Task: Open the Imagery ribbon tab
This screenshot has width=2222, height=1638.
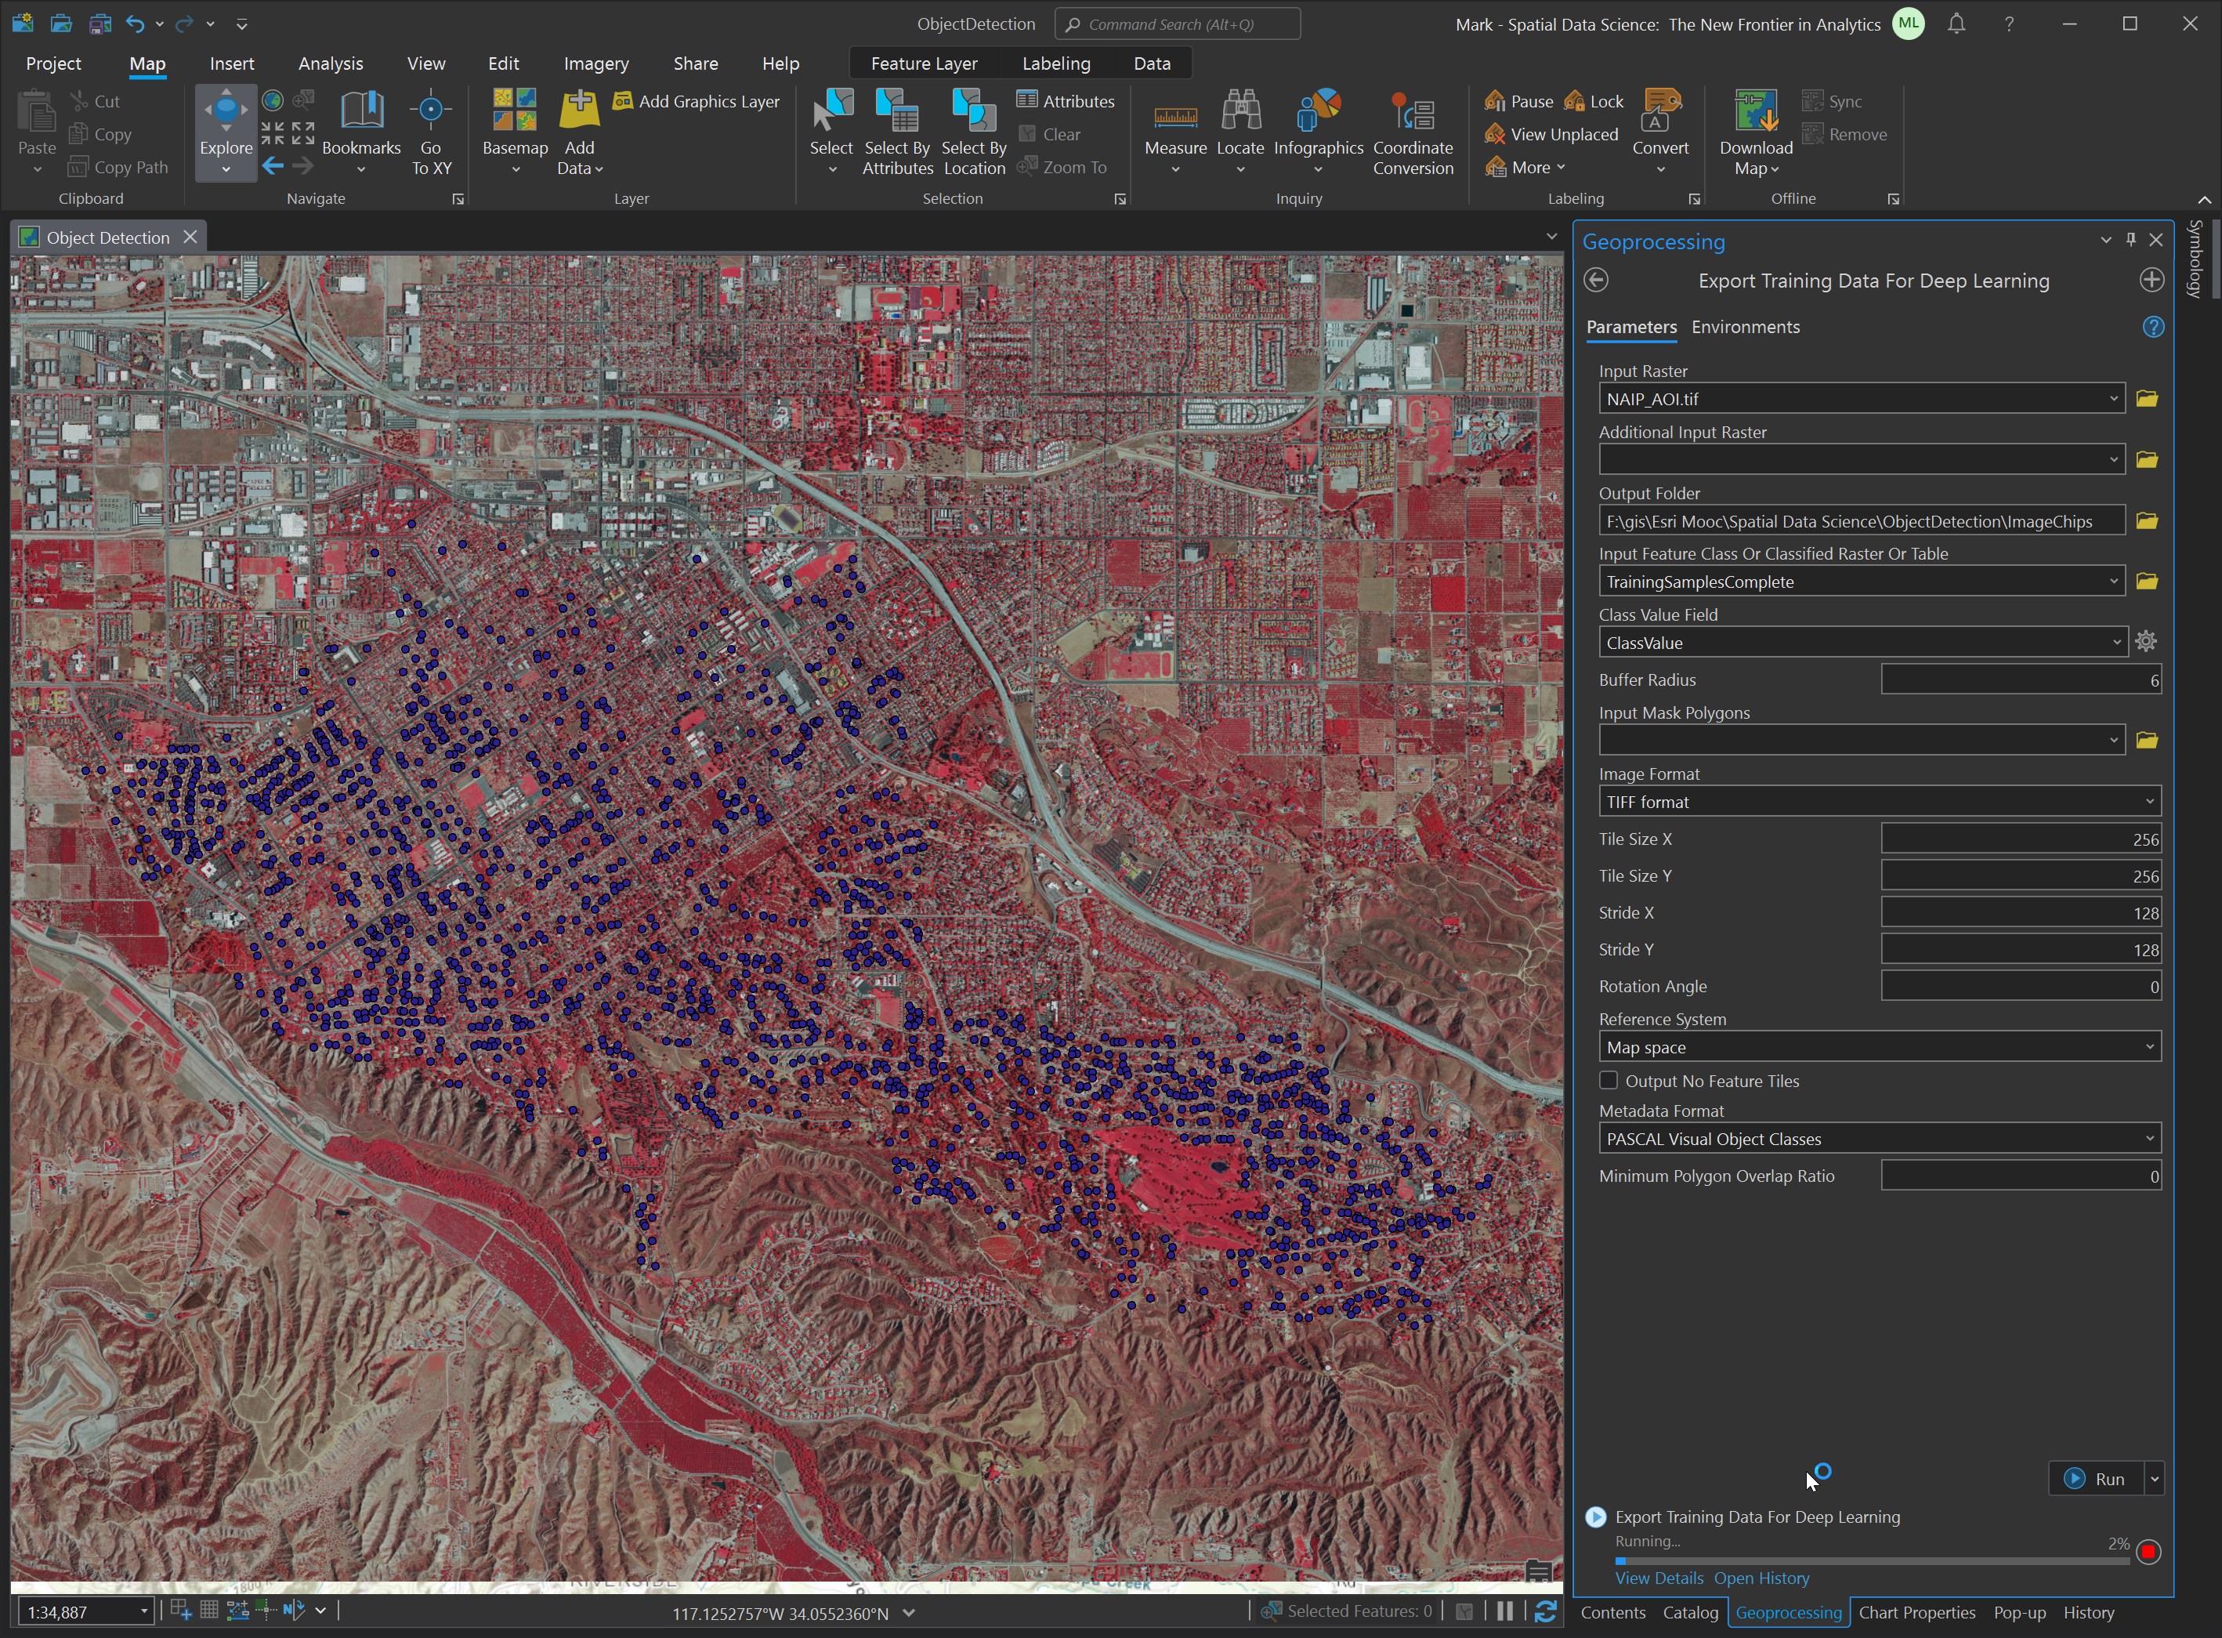Action: pos(595,63)
